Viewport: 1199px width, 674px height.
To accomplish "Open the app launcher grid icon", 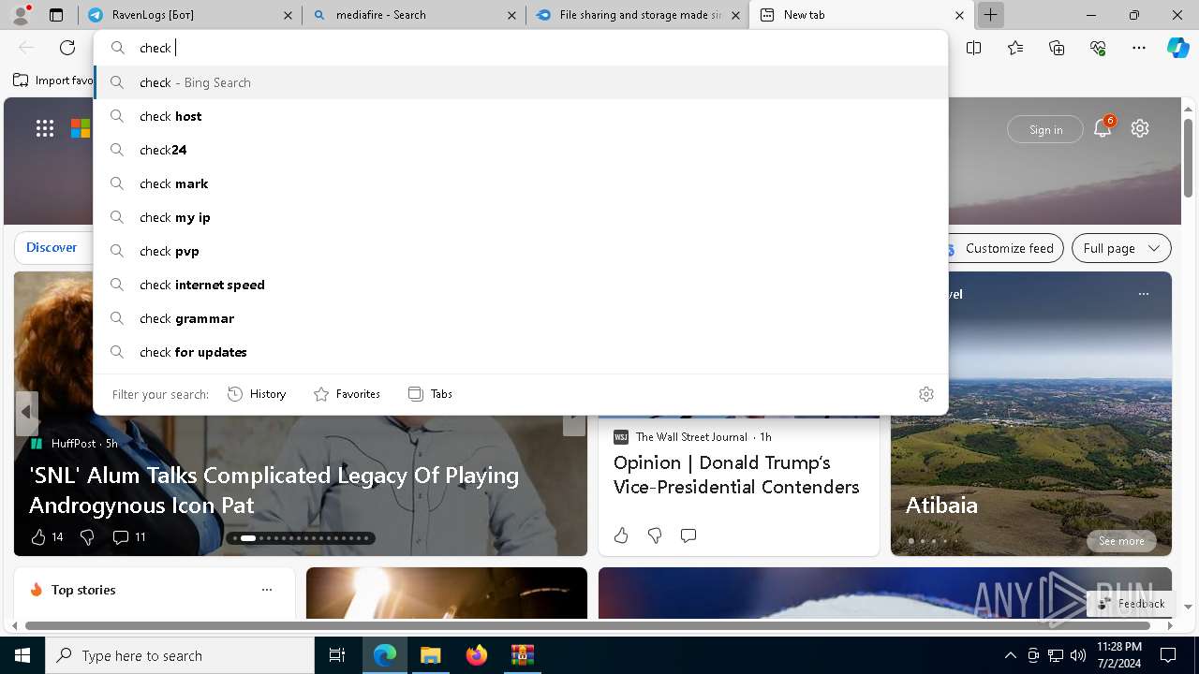I will 45,128.
